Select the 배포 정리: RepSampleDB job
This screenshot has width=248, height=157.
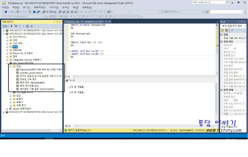pos(32,83)
